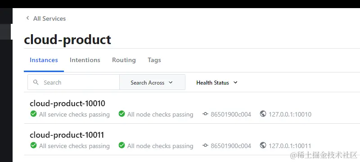The width and height of the screenshot is (360, 162).
Task: Open the cloud-product-10011 instance
Action: (67, 135)
